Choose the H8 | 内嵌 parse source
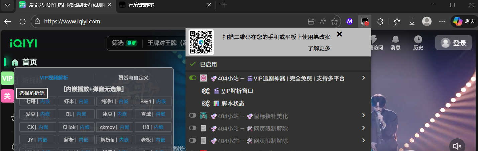478x151 pixels. click(x=153, y=127)
